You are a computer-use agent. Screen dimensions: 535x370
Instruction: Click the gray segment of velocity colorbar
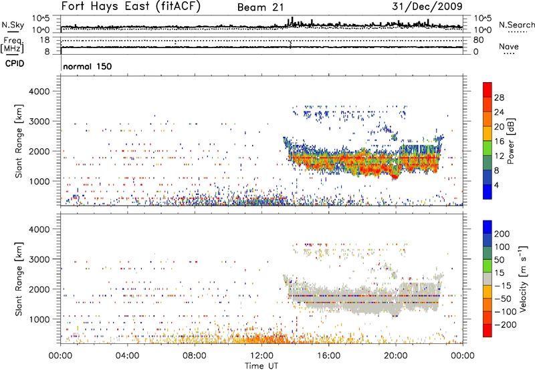[x=488, y=279]
